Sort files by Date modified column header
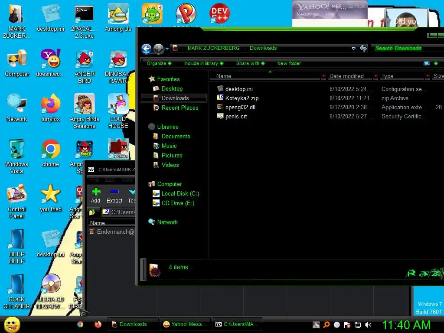 [x=350, y=76]
